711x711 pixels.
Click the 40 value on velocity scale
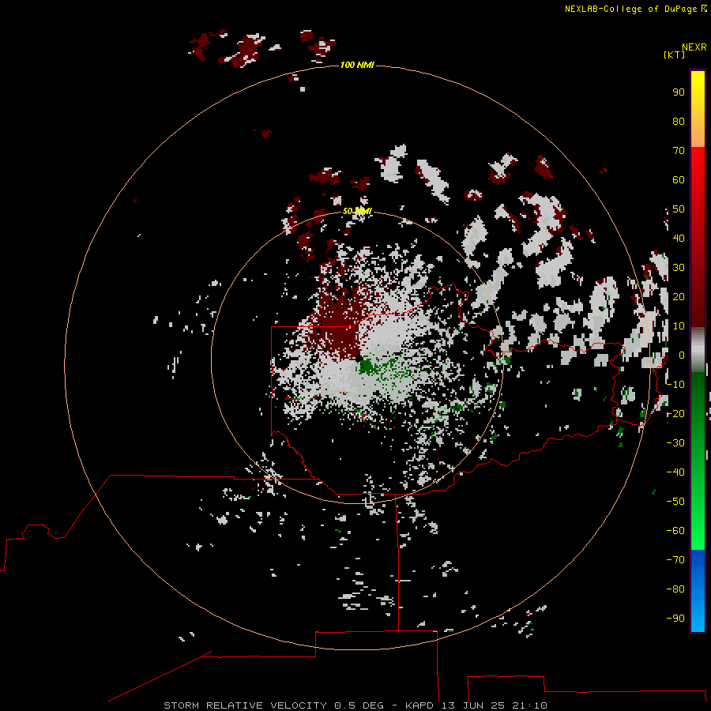coord(679,239)
